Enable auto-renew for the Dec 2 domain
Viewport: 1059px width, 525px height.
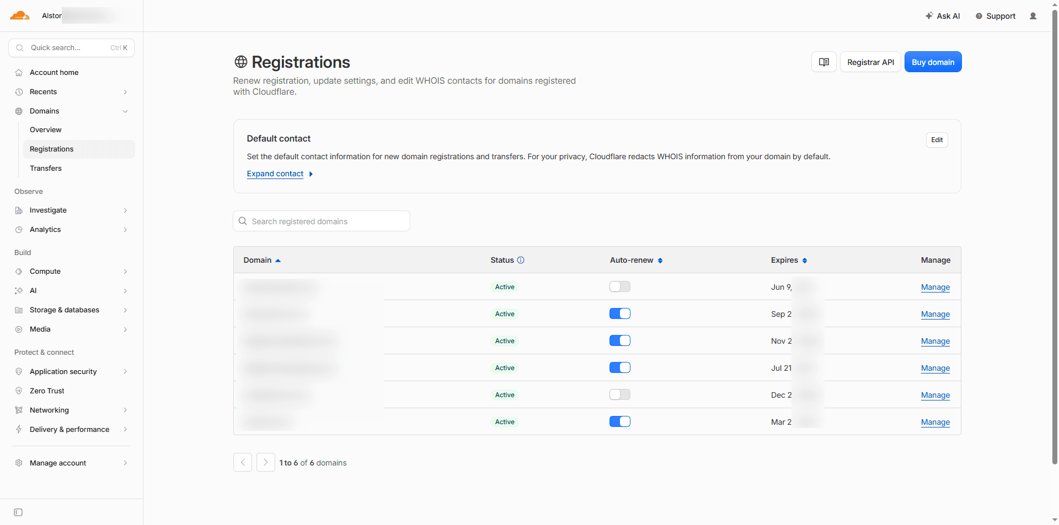coord(620,394)
